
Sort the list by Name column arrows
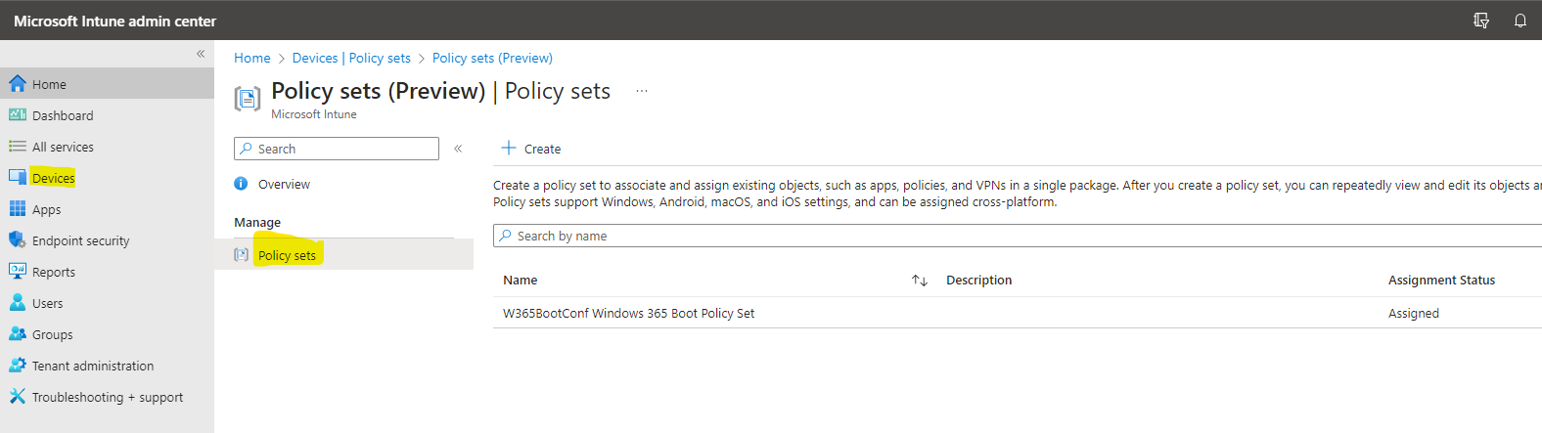tap(920, 281)
